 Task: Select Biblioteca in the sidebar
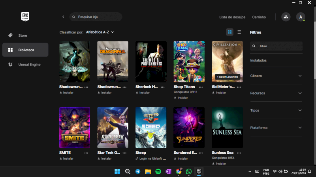(x=25, y=50)
